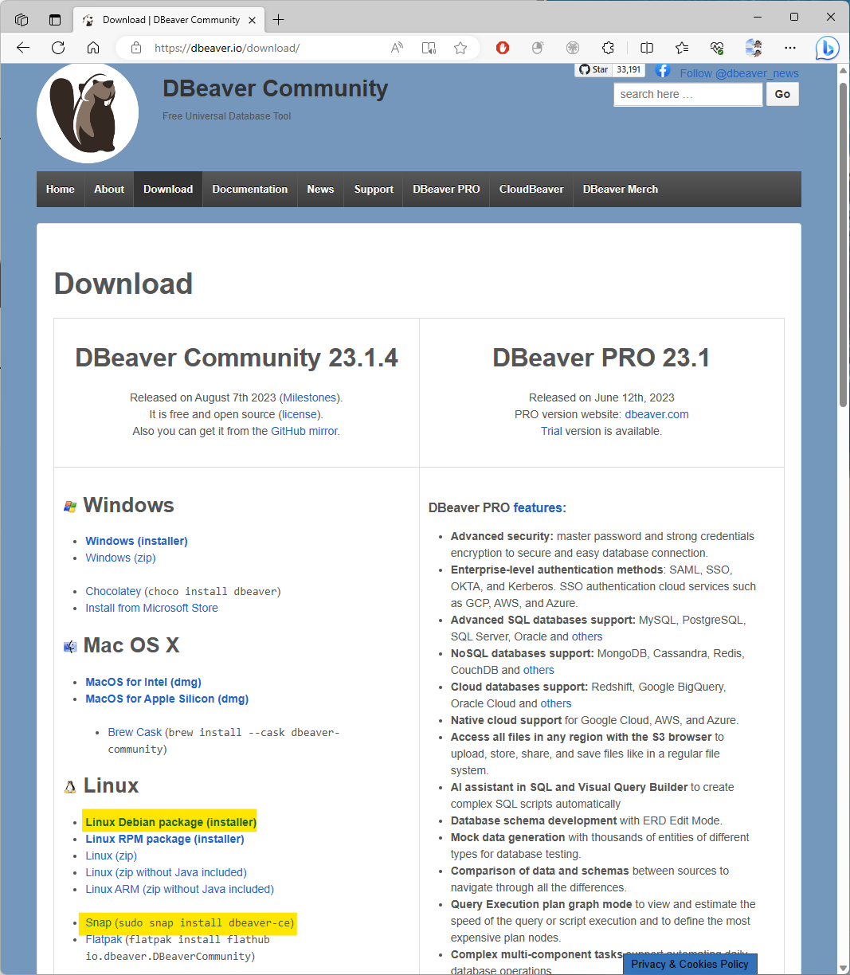Viewport: 850px width, 975px height.
Task: Download Linux (zip)
Action: (x=112, y=856)
